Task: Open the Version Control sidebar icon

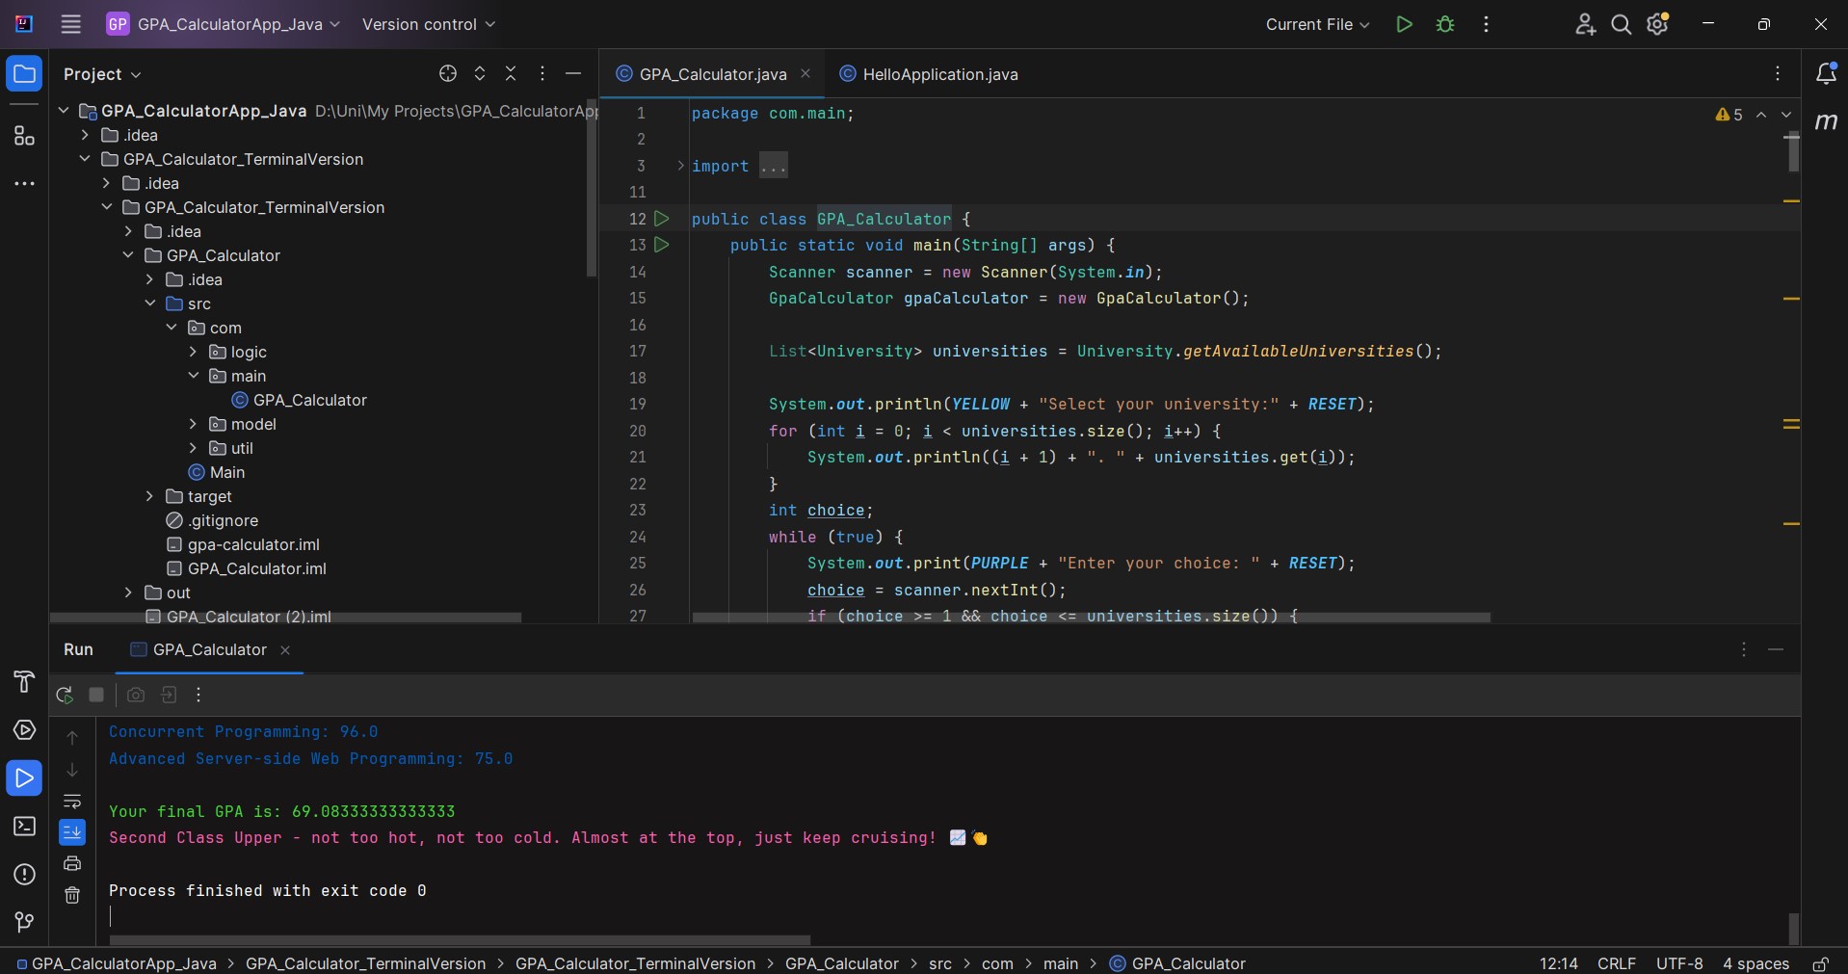Action: tap(24, 923)
